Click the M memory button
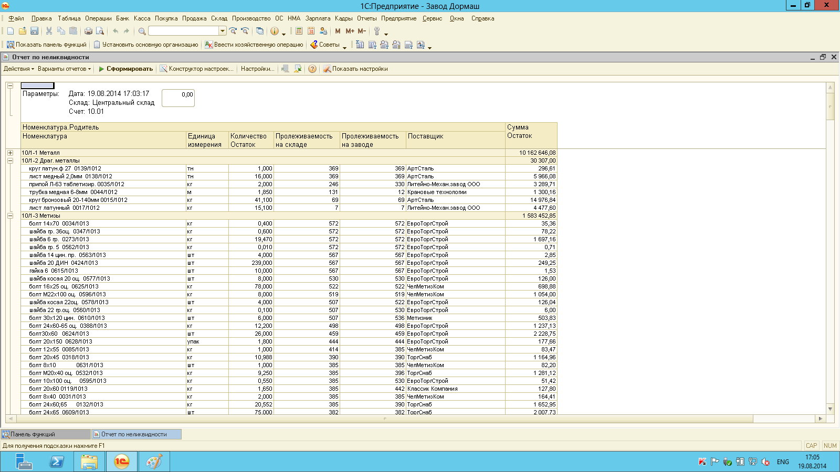The width and height of the screenshot is (840, 472). (x=338, y=31)
